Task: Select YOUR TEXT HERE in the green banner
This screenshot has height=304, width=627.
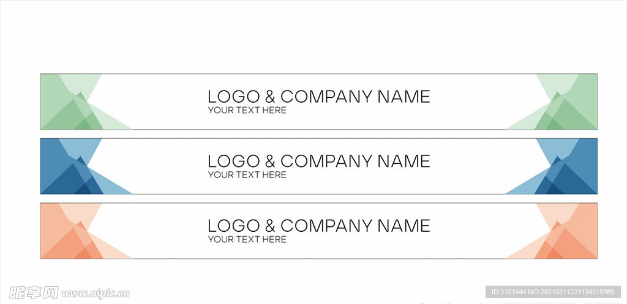Action: point(247,110)
